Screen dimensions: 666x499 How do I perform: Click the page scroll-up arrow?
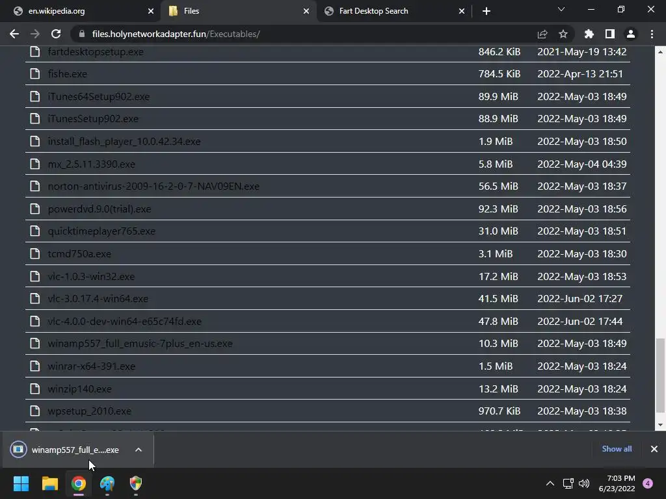660,52
